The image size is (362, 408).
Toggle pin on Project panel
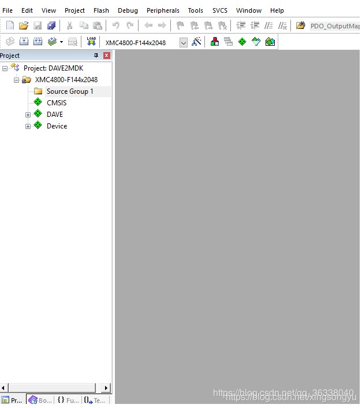(x=96, y=56)
